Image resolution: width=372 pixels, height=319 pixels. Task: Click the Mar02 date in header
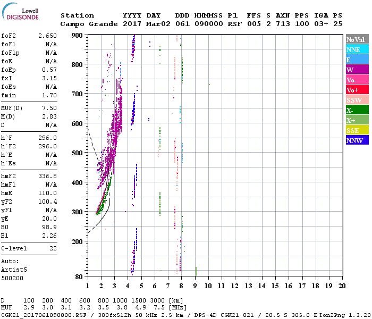(x=158, y=24)
